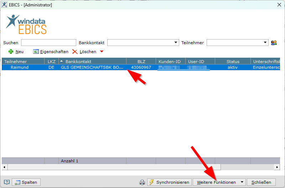285x188 pixels.
Task: Click the red X Löschen icon
Action: 75,52
